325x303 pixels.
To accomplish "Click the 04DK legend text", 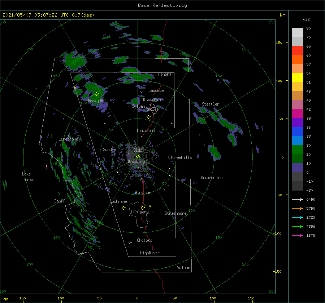I will (311, 199).
